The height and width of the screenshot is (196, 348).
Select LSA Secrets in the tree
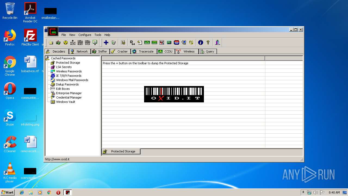pos(64,67)
